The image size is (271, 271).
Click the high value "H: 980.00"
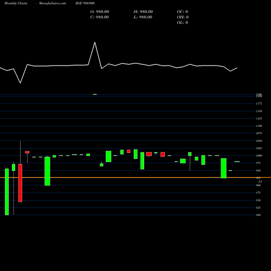[143, 12]
